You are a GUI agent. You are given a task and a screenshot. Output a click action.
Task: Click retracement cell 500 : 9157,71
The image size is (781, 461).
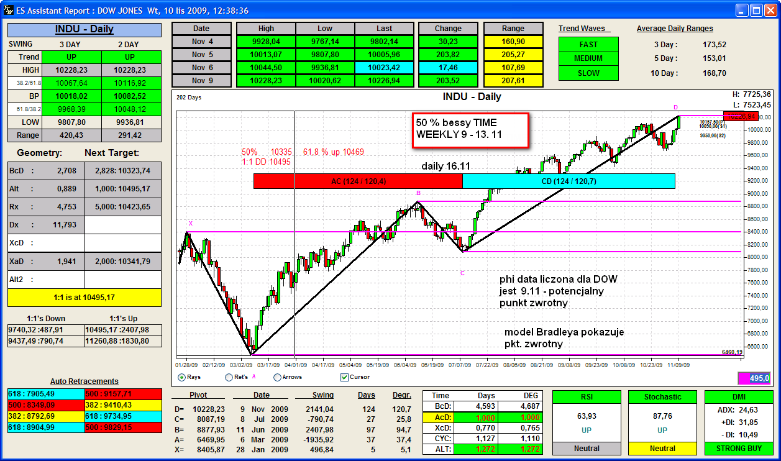pyautogui.click(x=122, y=394)
